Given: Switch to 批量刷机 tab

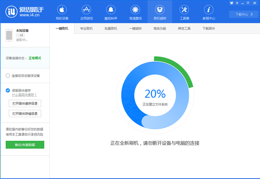Looking at the screenshot, I should pyautogui.click(x=110, y=28).
